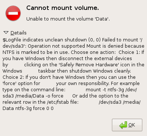Click the 'Choice 2:' text in details
147x136 pixels.
[13, 77]
